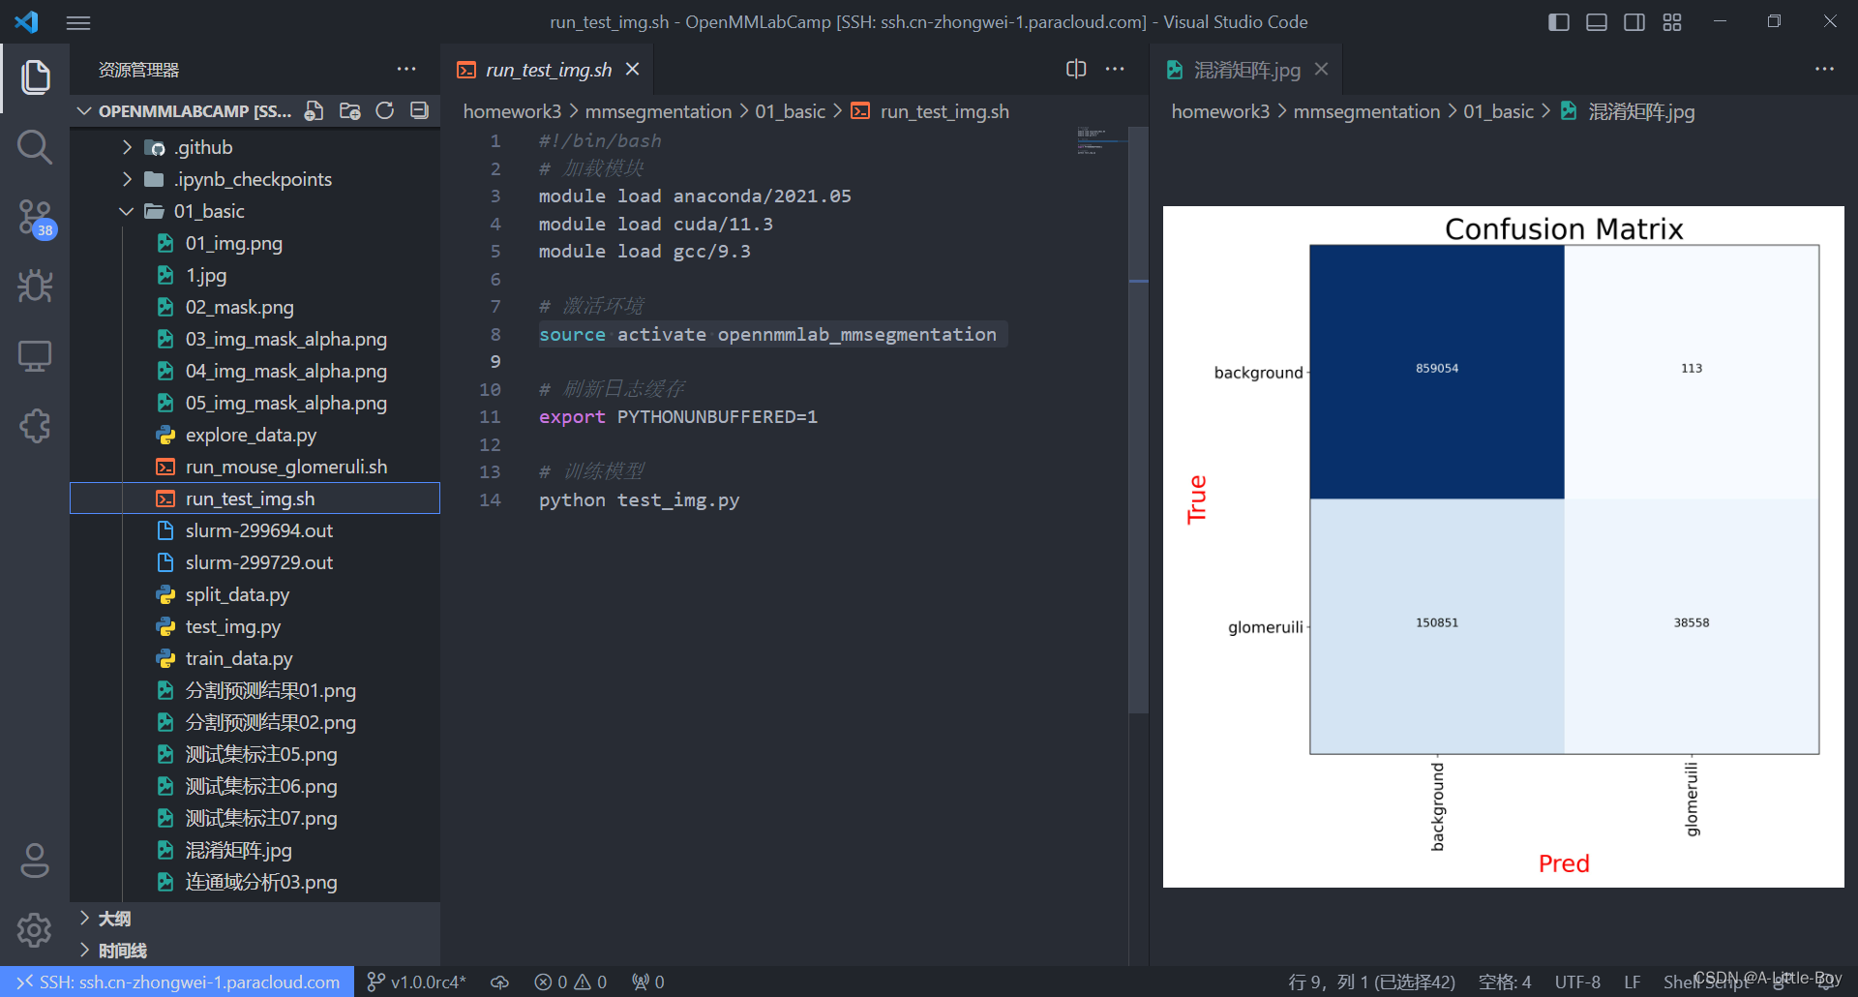Screen dimensions: 1858x997
Task: Open errors and warnings count in status bar
Action: coord(570,982)
